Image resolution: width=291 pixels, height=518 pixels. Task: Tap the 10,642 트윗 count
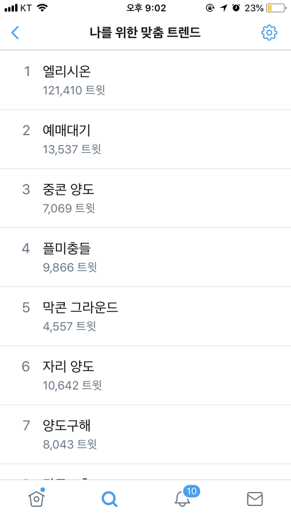(72, 385)
